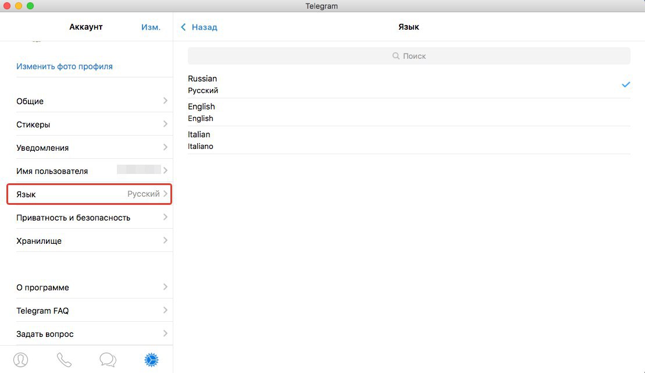
Task: Switch to Chats tab bubble icon
Action: pyautogui.click(x=108, y=360)
